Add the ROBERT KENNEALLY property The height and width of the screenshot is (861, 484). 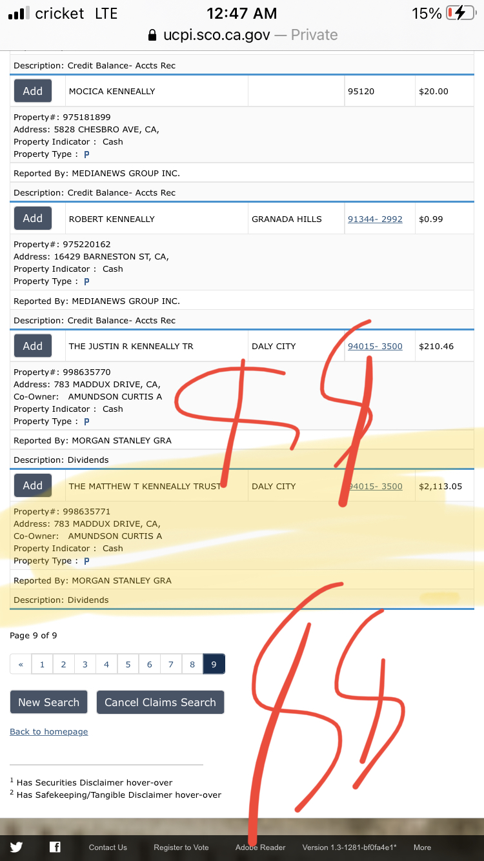click(33, 218)
